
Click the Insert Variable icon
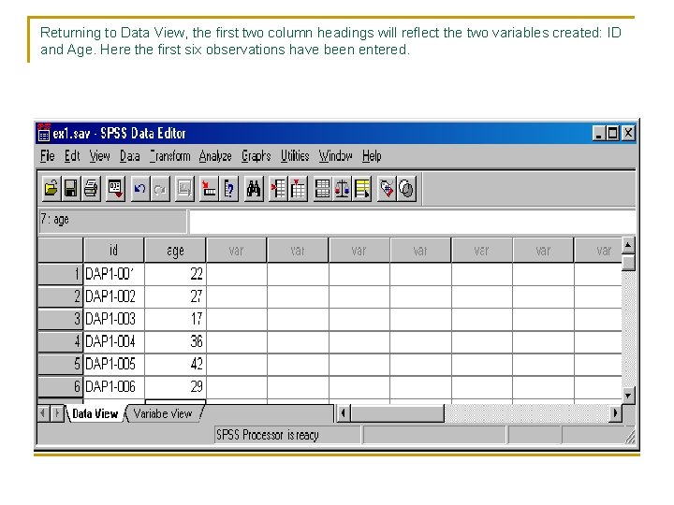298,189
